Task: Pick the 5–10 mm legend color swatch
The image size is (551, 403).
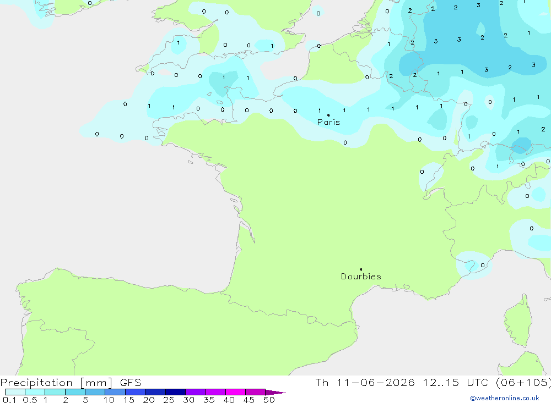Action: tap(95, 392)
